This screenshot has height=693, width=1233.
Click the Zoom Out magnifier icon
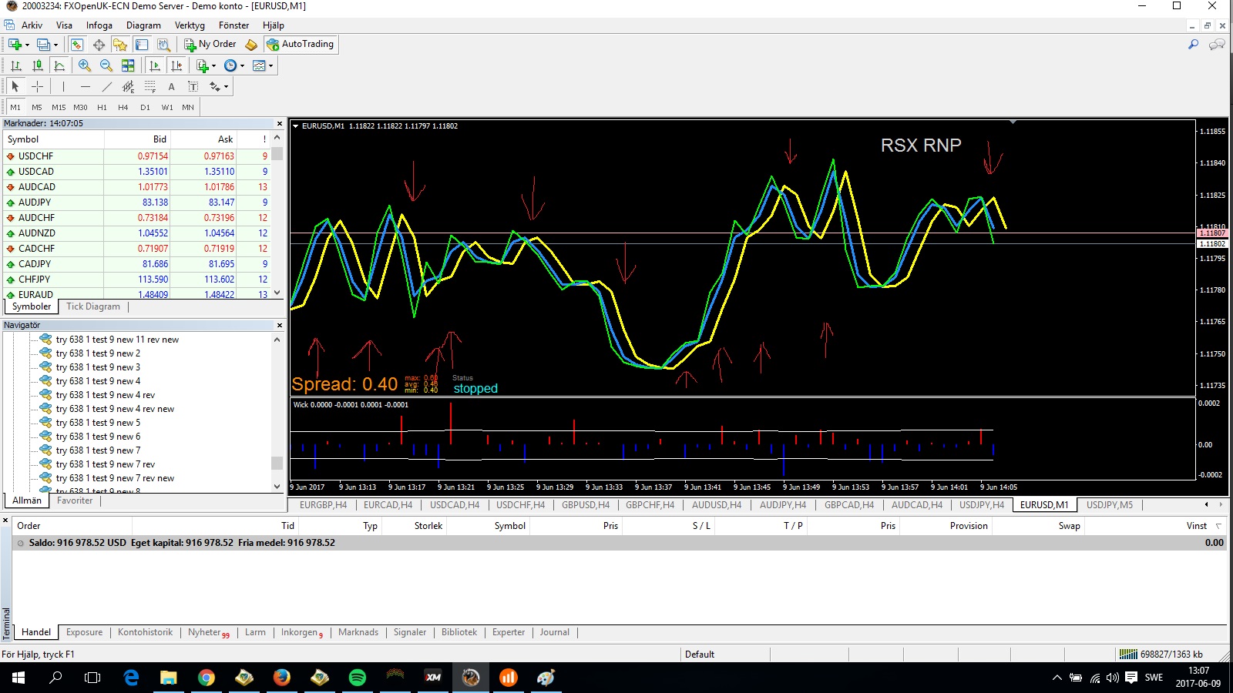coord(106,66)
